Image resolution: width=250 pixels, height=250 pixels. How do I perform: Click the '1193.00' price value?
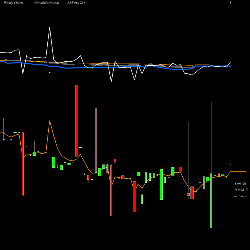coord(240,184)
